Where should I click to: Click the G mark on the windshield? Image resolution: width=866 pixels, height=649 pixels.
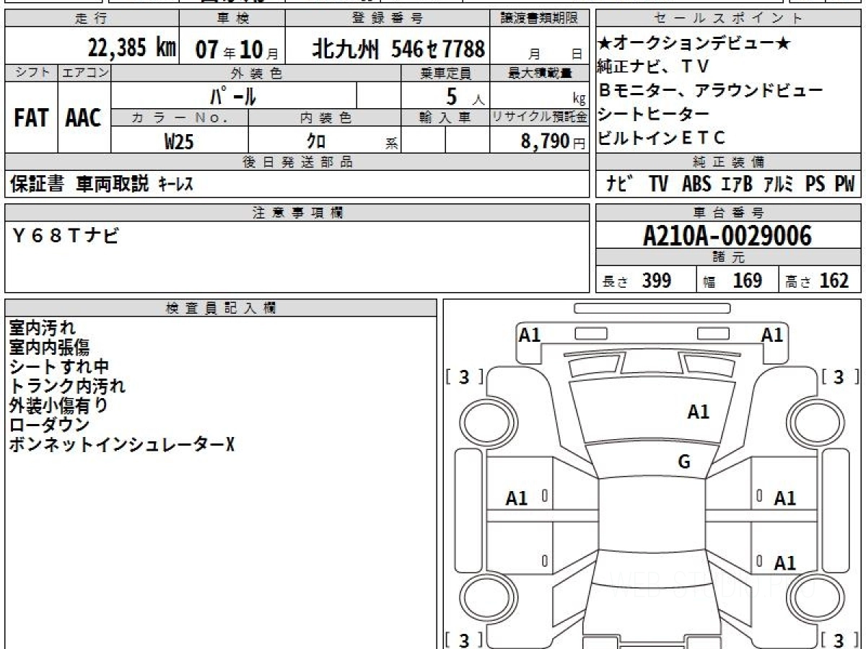[684, 462]
